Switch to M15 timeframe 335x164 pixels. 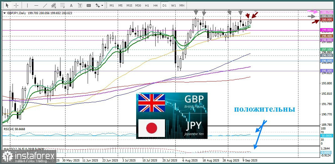[129, 6]
